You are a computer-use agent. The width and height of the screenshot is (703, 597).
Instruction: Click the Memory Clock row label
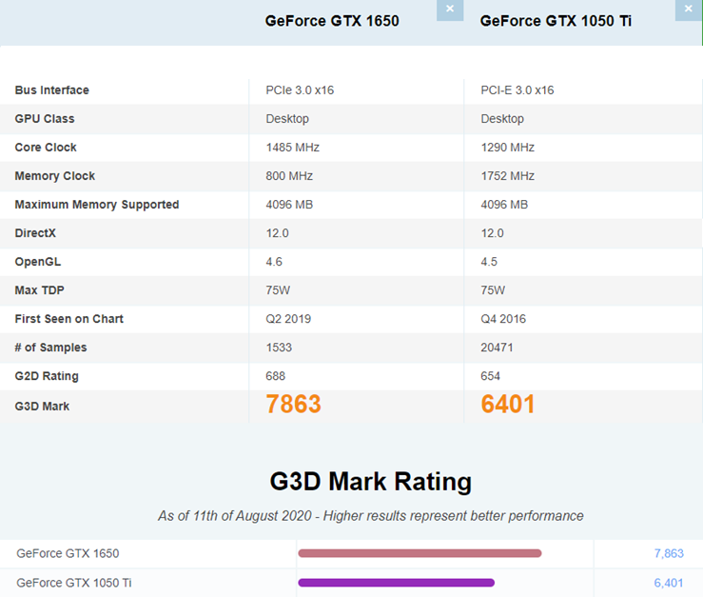click(54, 176)
